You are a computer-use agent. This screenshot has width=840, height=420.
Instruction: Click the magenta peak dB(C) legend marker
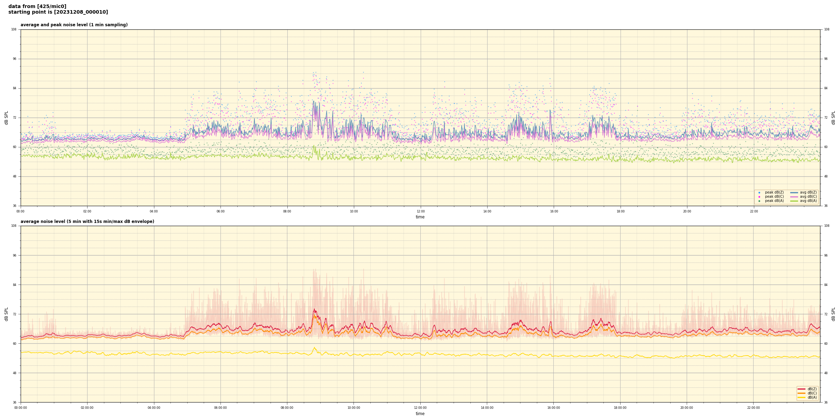(759, 197)
